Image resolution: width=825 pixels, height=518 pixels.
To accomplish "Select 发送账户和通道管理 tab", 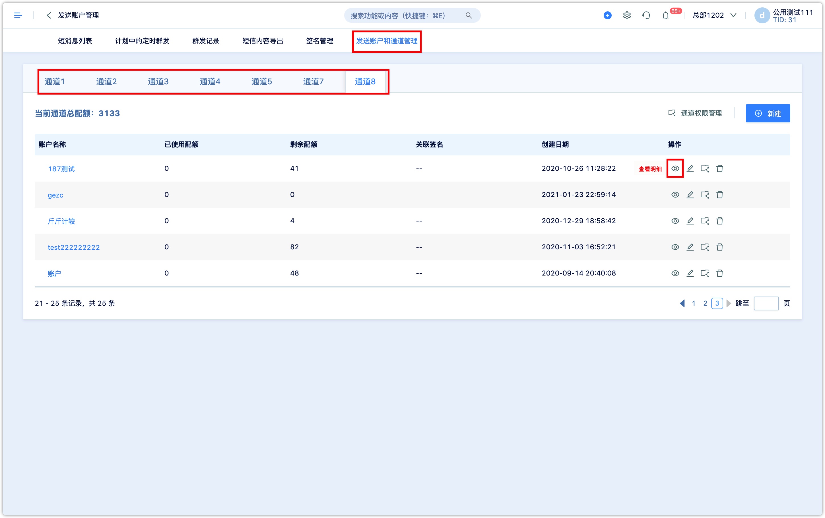I will coord(387,41).
